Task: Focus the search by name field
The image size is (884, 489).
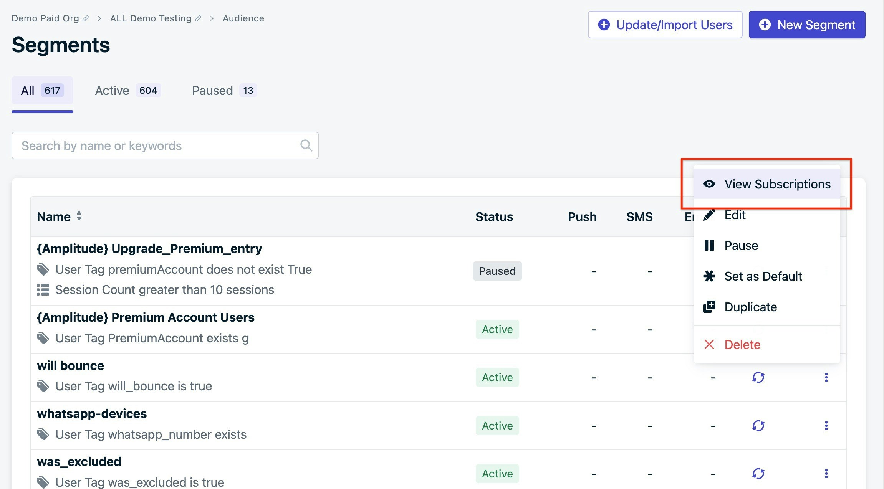Action: click(x=157, y=145)
